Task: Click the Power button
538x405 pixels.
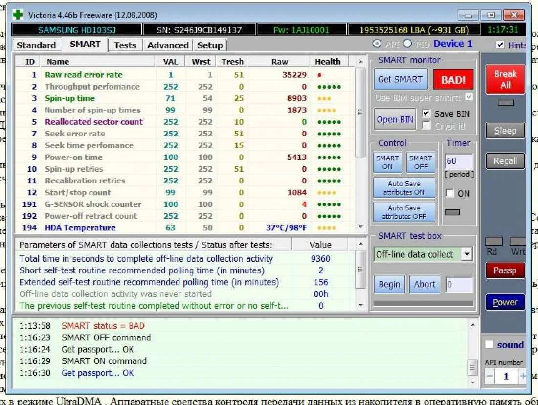Action: (505, 302)
